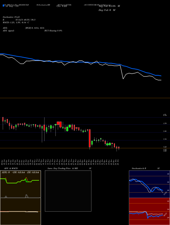Select the 'CL: 1.22' closing price text
The height and width of the screenshot is (225, 170).
[62, 6]
